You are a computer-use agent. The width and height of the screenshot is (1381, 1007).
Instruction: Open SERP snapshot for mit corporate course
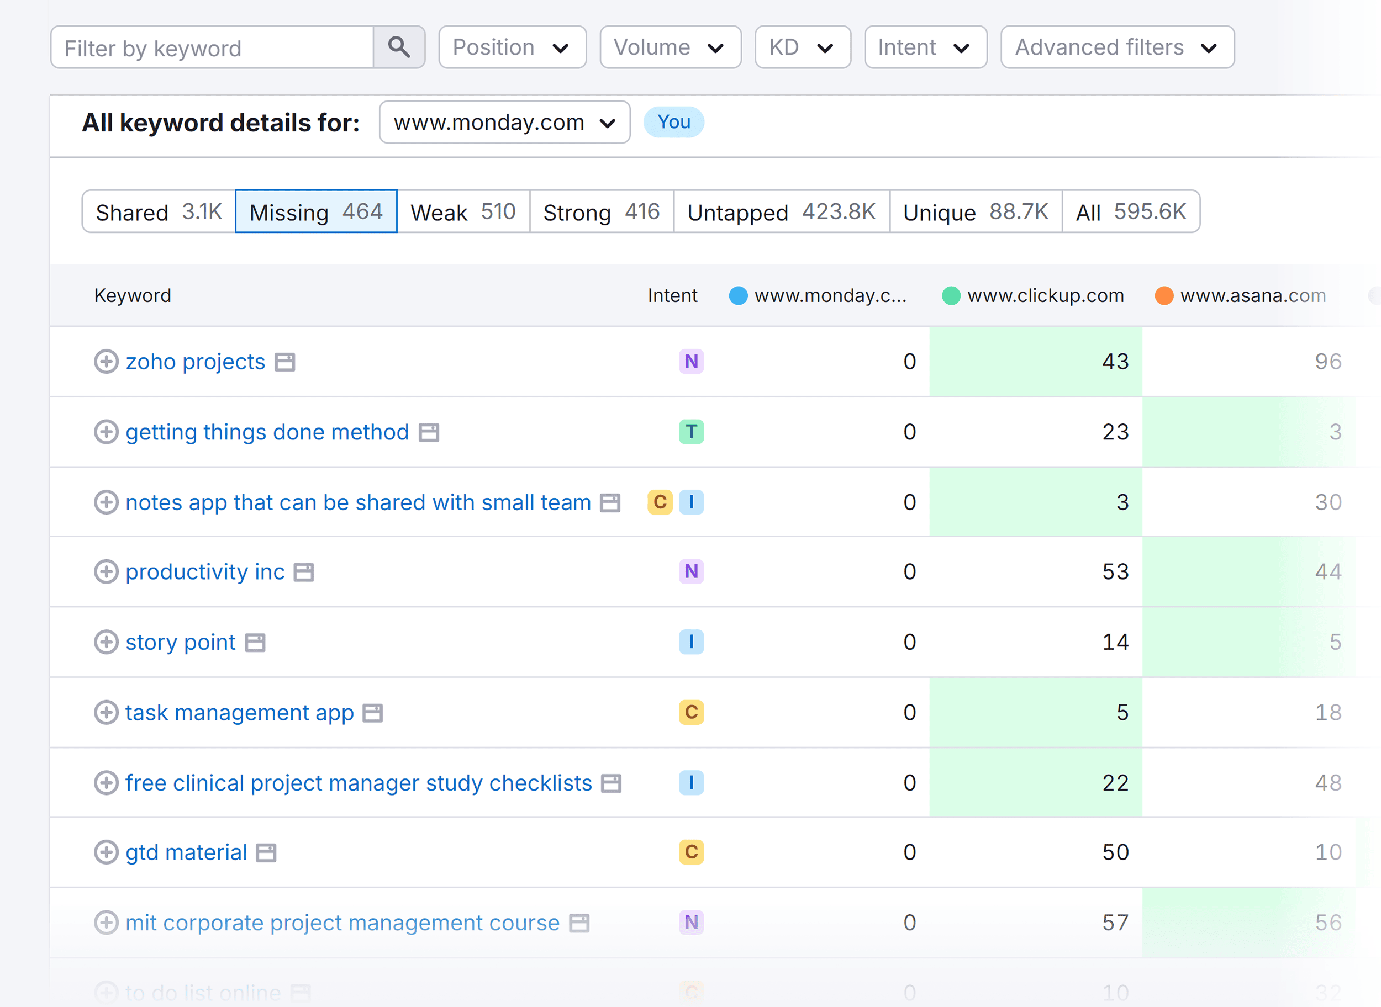pyautogui.click(x=579, y=923)
